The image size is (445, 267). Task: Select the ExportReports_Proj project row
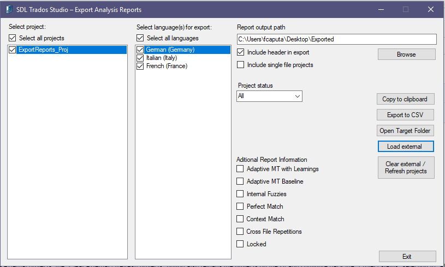(71, 50)
